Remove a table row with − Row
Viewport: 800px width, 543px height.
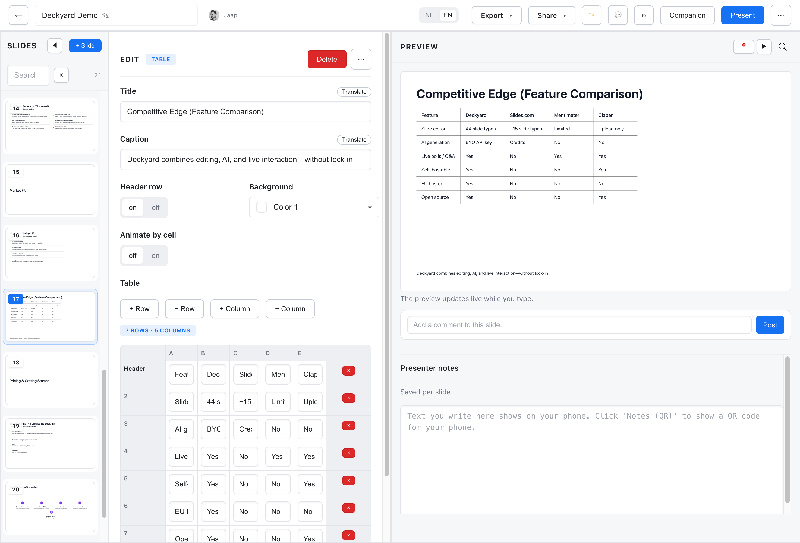tap(184, 309)
